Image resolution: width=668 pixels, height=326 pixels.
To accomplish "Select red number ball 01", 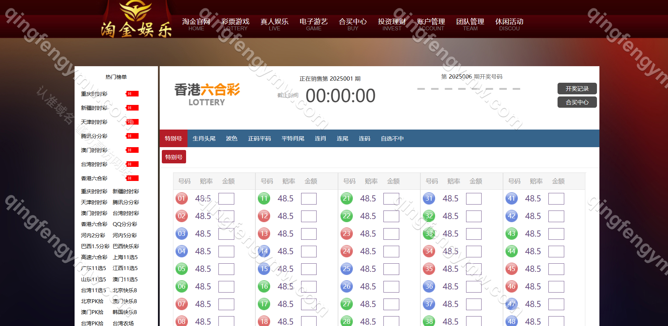I will (182, 199).
